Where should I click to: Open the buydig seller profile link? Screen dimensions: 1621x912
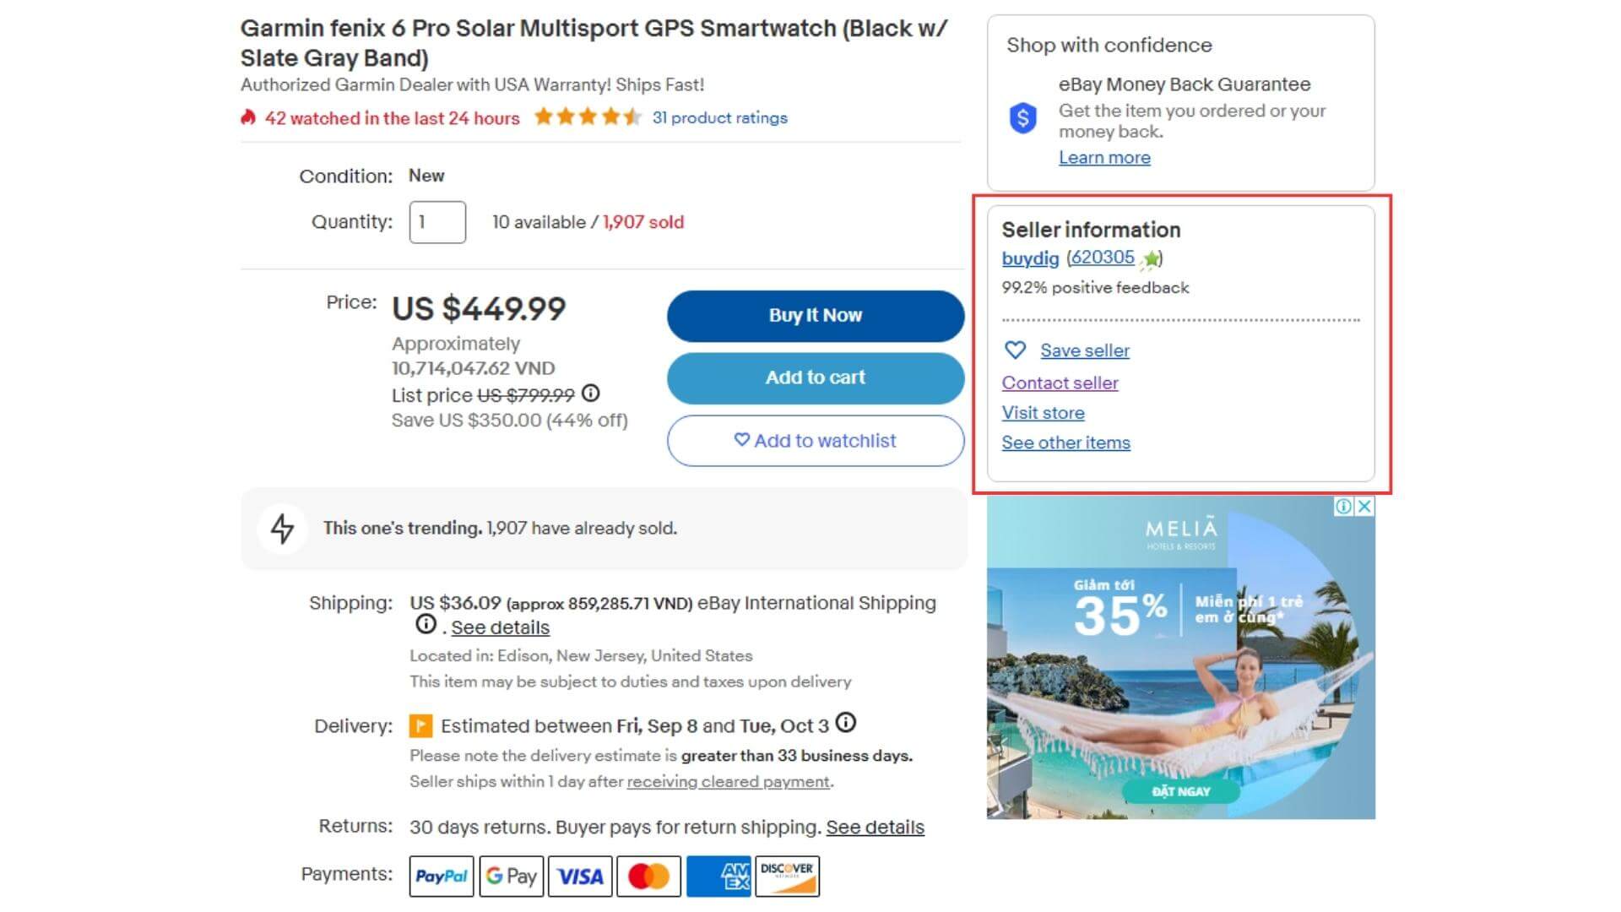click(1030, 258)
